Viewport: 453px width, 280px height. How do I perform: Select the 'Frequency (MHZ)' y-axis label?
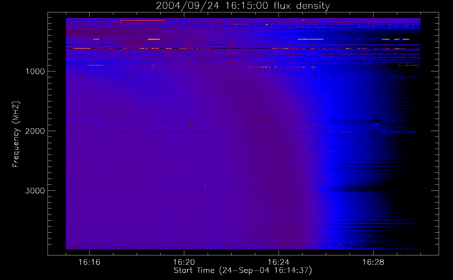click(x=16, y=134)
